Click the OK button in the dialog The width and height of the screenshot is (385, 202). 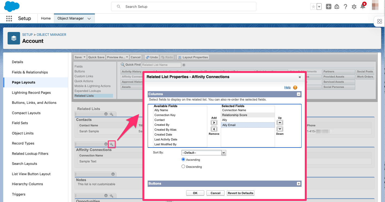[195, 193]
